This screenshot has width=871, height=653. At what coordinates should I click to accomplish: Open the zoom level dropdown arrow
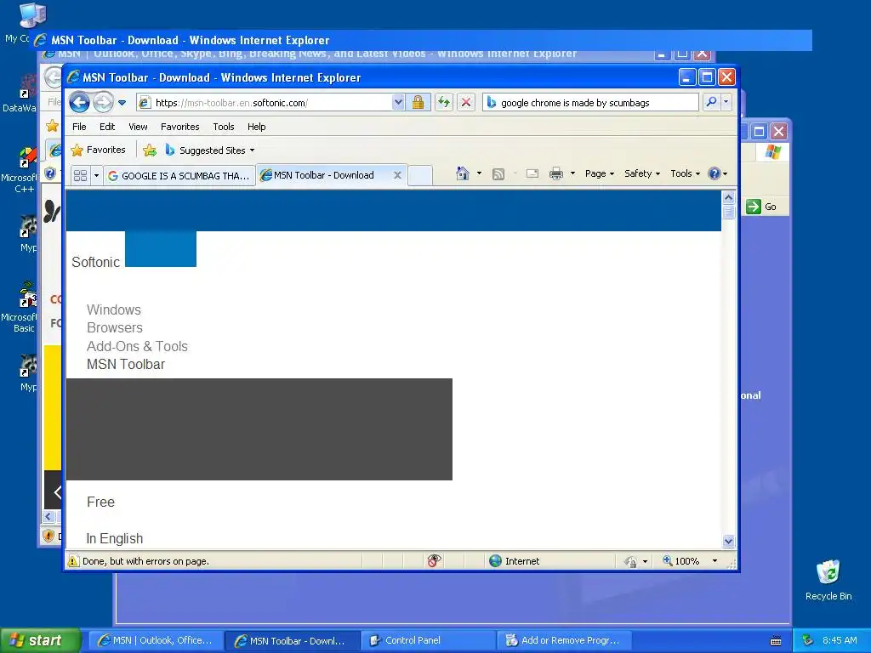714,561
